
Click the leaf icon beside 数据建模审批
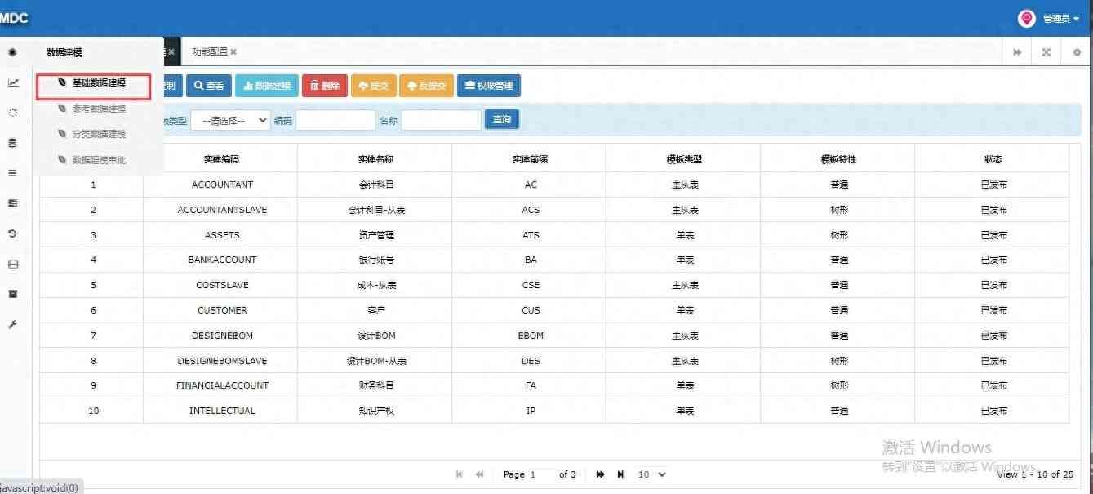(x=62, y=160)
